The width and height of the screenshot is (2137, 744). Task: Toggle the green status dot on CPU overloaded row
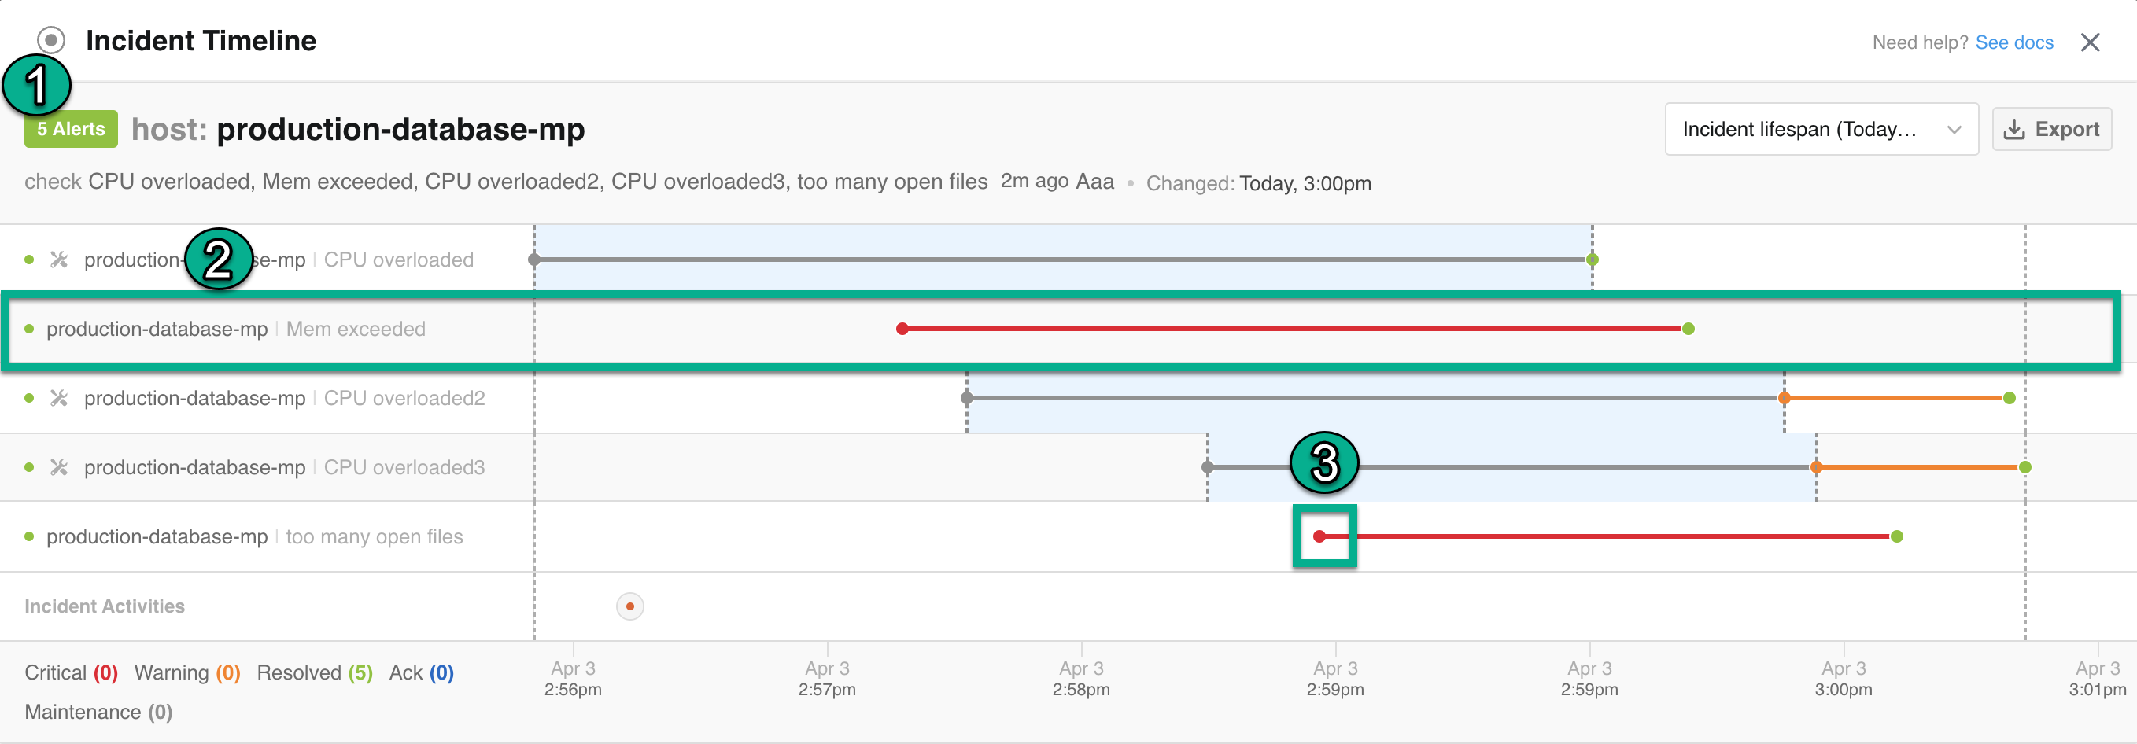30,259
